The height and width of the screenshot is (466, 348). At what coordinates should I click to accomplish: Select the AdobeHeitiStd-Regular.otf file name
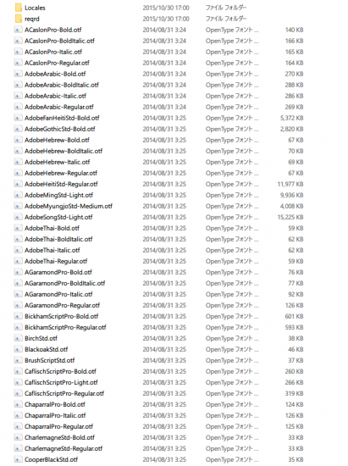(x=61, y=184)
